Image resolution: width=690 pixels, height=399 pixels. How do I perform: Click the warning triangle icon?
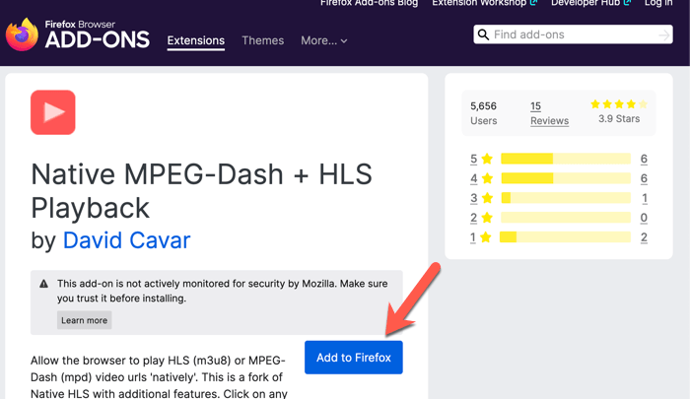click(x=43, y=284)
